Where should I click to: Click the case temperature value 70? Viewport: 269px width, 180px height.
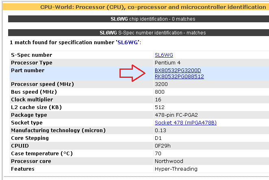click(158, 153)
